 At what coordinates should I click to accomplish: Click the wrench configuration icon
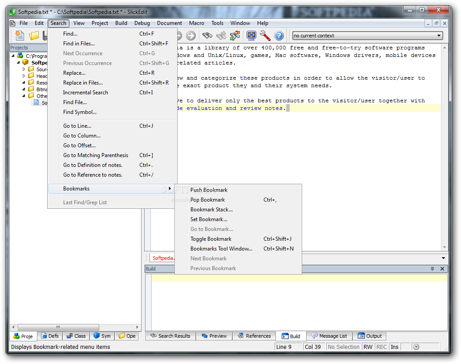(265, 36)
